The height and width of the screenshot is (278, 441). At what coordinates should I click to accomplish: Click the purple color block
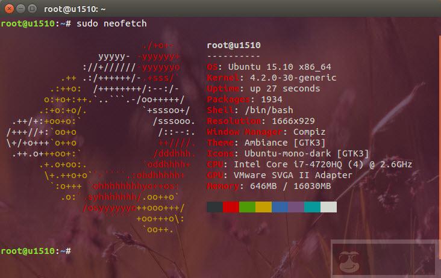point(296,207)
